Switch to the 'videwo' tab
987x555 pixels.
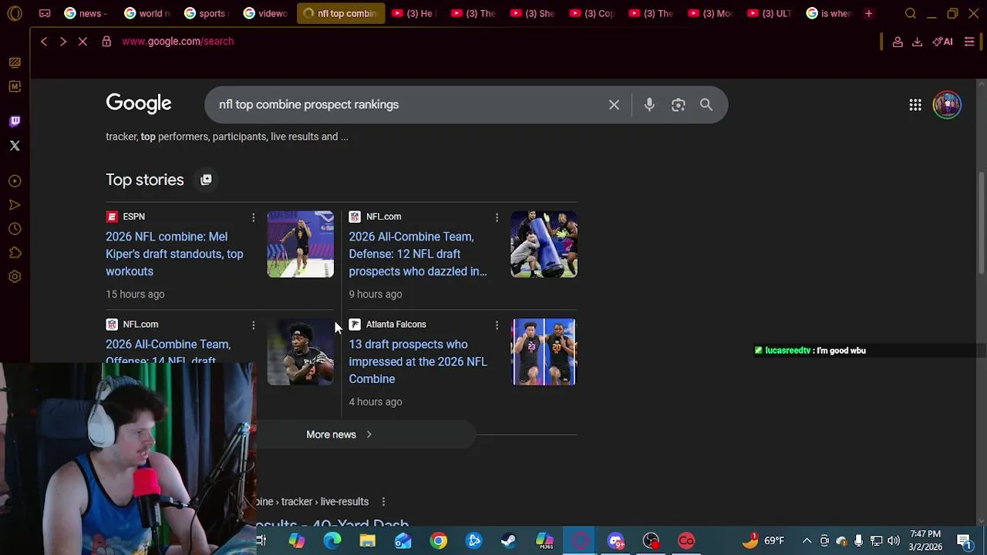click(x=267, y=13)
